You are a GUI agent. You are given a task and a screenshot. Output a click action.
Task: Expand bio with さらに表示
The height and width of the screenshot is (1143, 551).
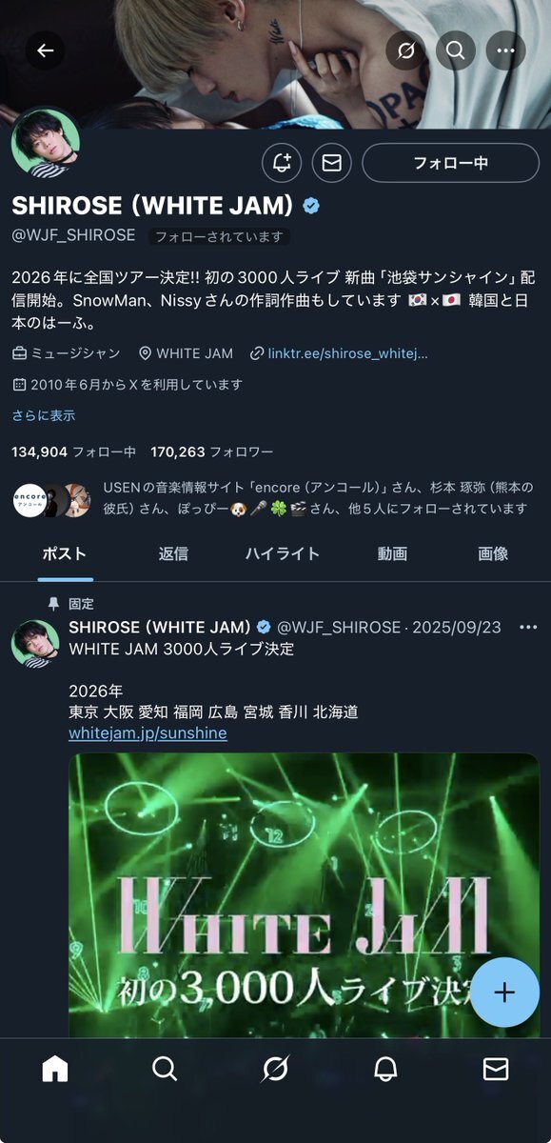pos(43,415)
